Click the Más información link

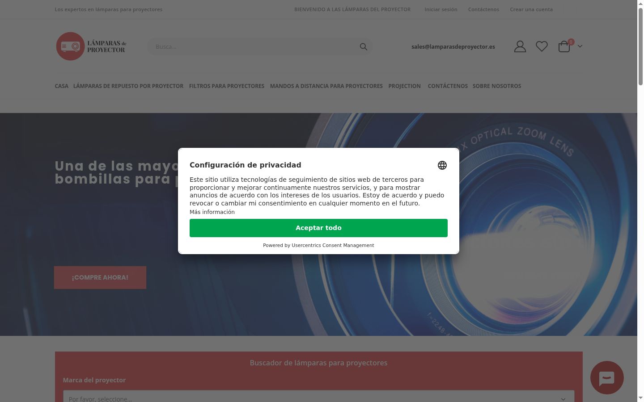tap(212, 212)
